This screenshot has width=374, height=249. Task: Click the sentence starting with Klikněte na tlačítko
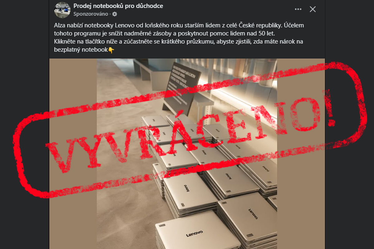pyautogui.click(x=179, y=45)
